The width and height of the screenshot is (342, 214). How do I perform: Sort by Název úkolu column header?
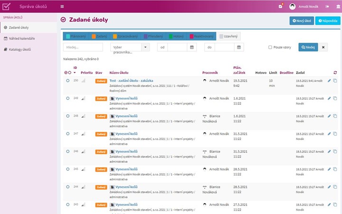[119, 73]
